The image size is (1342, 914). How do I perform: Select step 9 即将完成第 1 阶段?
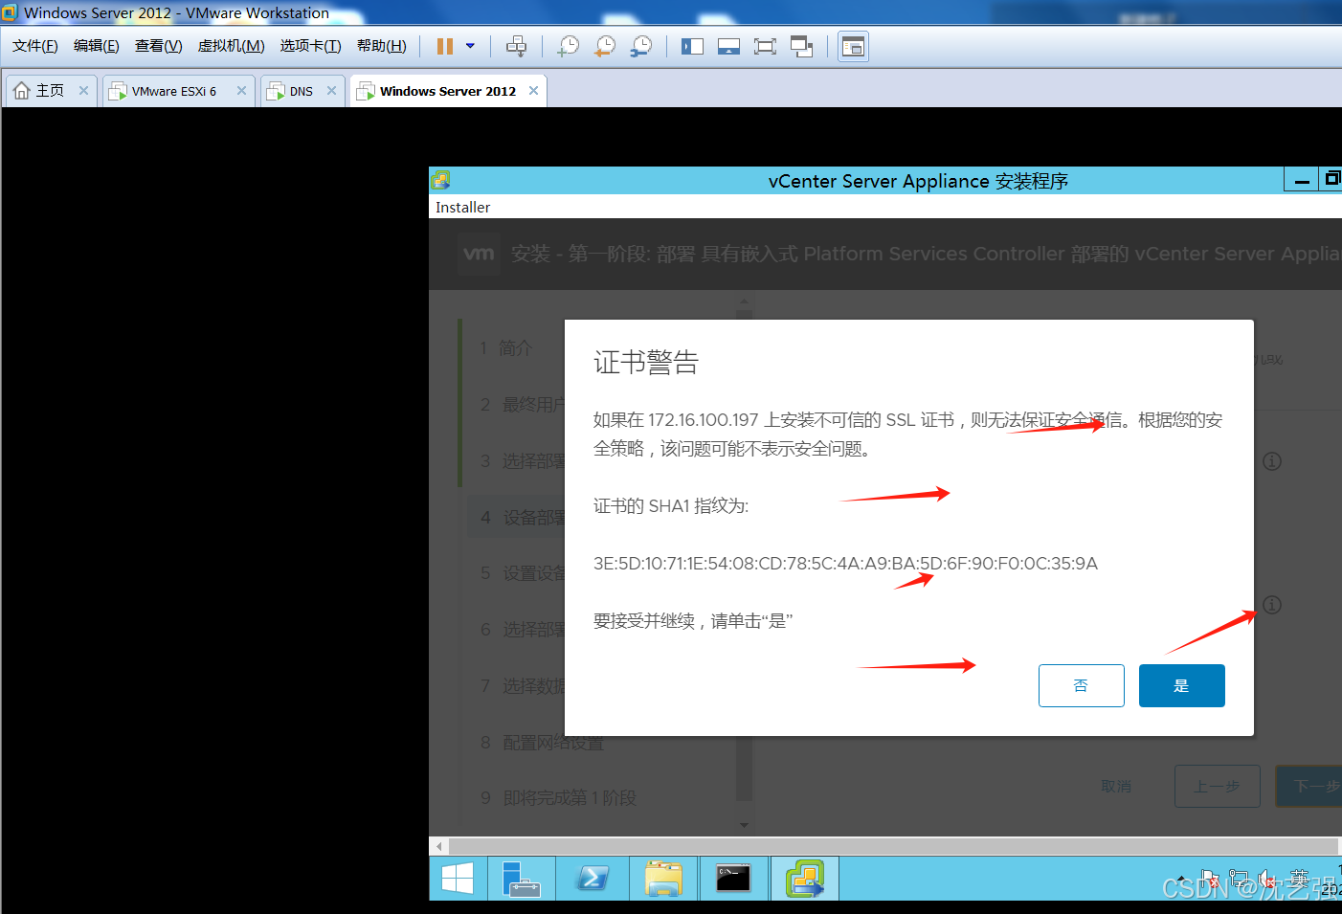tap(558, 797)
